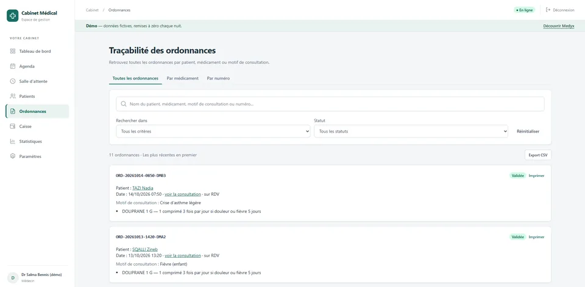Image resolution: width=585 pixels, height=287 pixels.
Task: Open Salle d'attente section
Action: coord(37,81)
